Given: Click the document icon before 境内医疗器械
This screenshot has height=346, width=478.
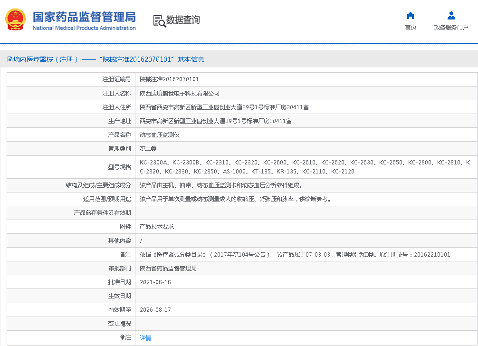Looking at the screenshot, I should coord(10,59).
